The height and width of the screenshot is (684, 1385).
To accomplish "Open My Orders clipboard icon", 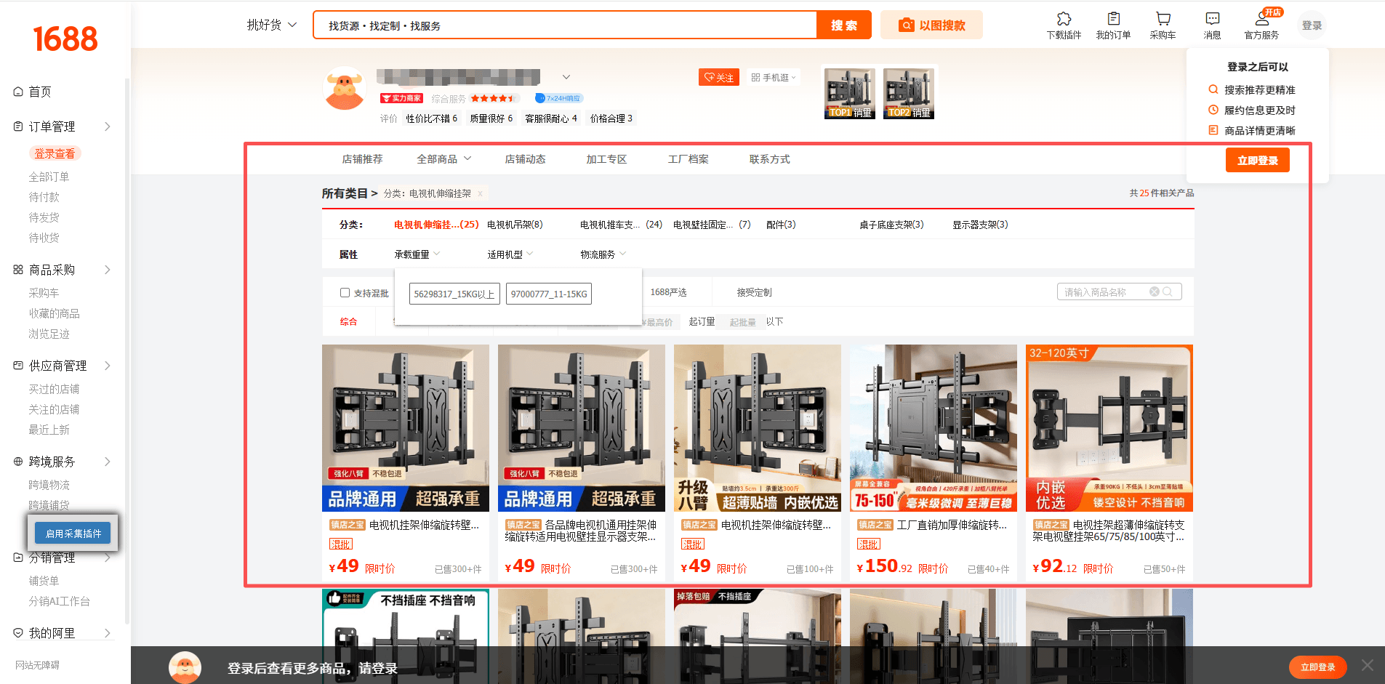I will tap(1113, 19).
